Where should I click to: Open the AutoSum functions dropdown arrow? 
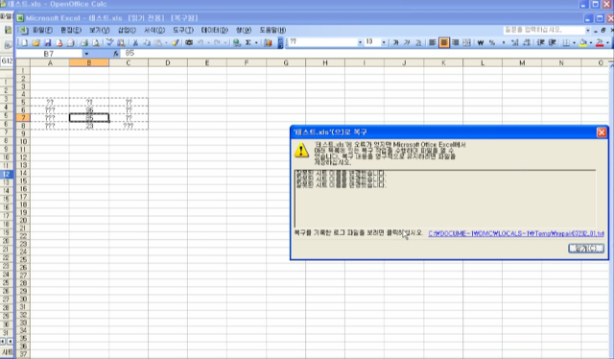click(x=256, y=42)
